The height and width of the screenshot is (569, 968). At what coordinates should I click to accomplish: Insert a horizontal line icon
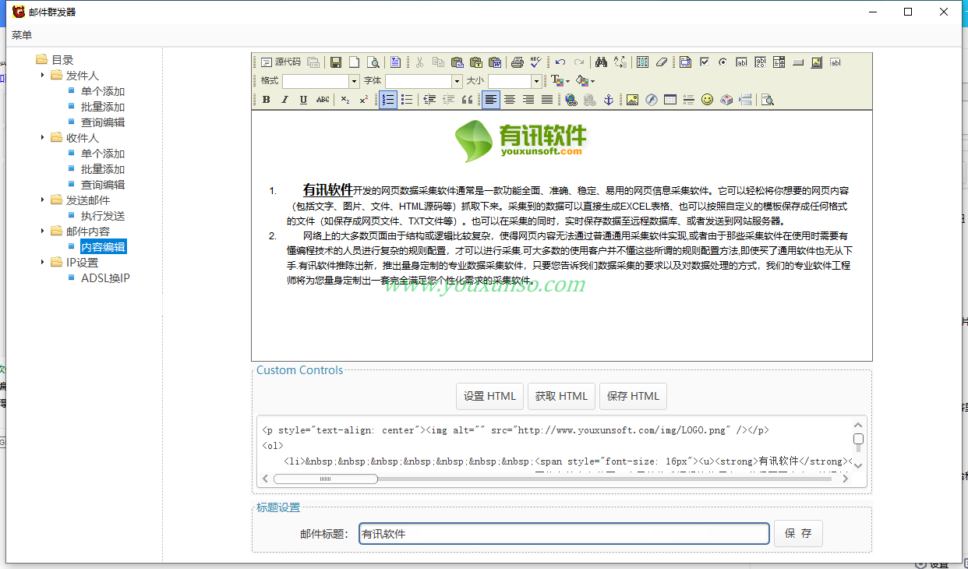point(689,100)
